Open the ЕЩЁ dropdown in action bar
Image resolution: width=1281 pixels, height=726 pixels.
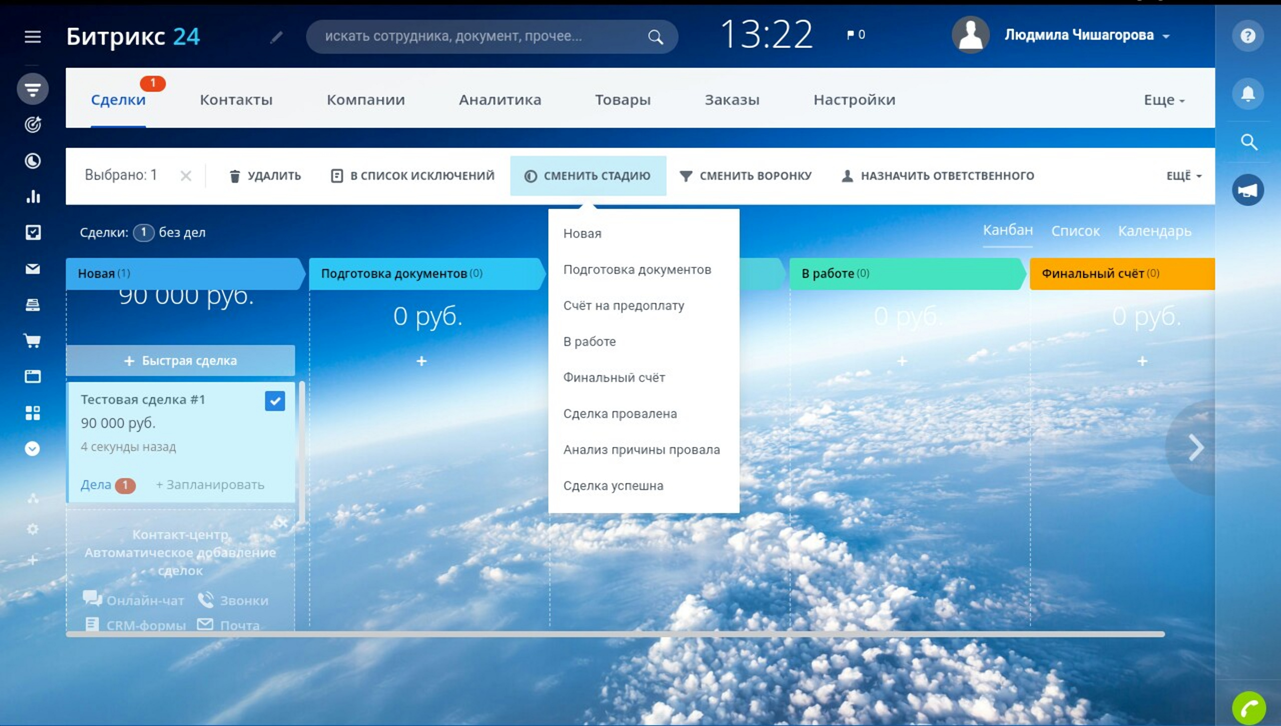click(1183, 176)
